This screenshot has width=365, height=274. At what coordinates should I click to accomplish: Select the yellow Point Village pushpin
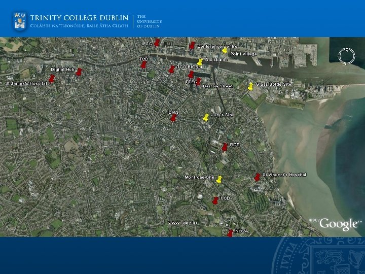click(x=225, y=51)
